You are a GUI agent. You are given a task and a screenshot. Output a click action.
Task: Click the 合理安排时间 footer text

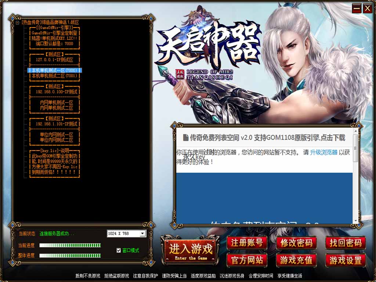(261, 276)
